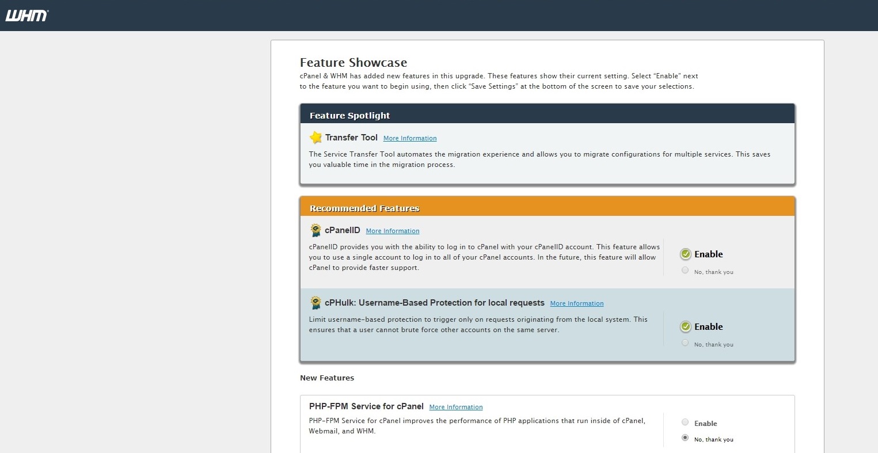The height and width of the screenshot is (453, 878).
Task: Open More Information link for cPHulk protection
Action: [x=577, y=304]
